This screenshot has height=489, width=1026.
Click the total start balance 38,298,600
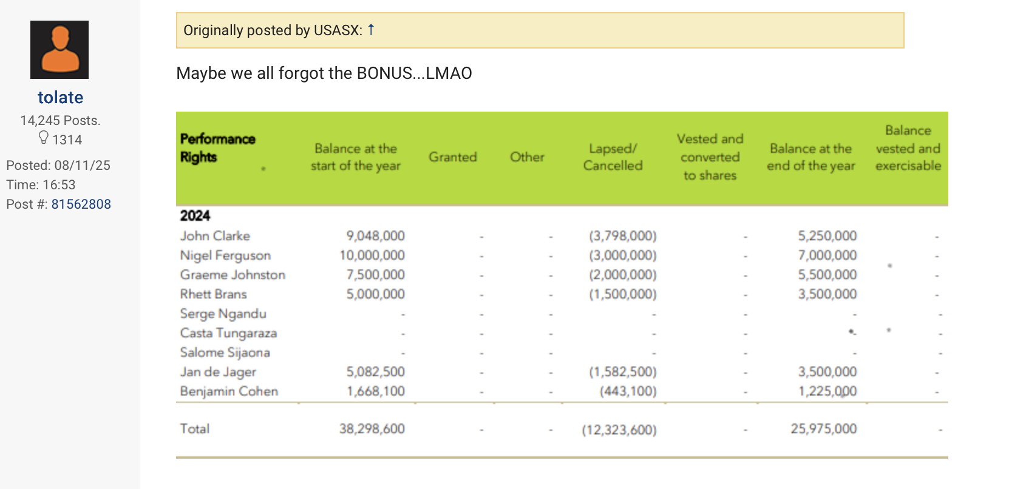pos(372,429)
